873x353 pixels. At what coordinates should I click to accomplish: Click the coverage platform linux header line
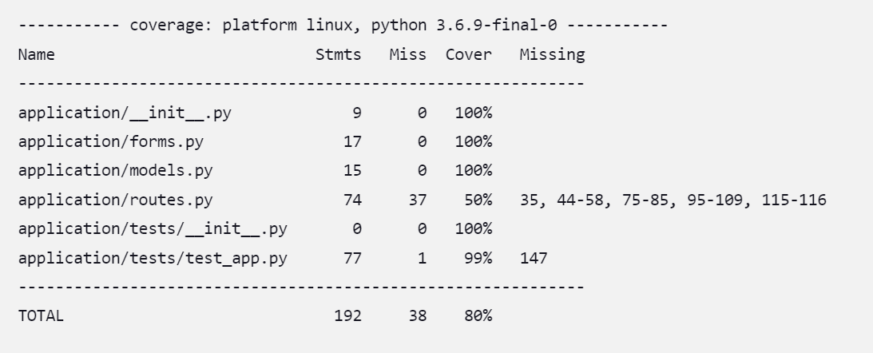coord(343,26)
